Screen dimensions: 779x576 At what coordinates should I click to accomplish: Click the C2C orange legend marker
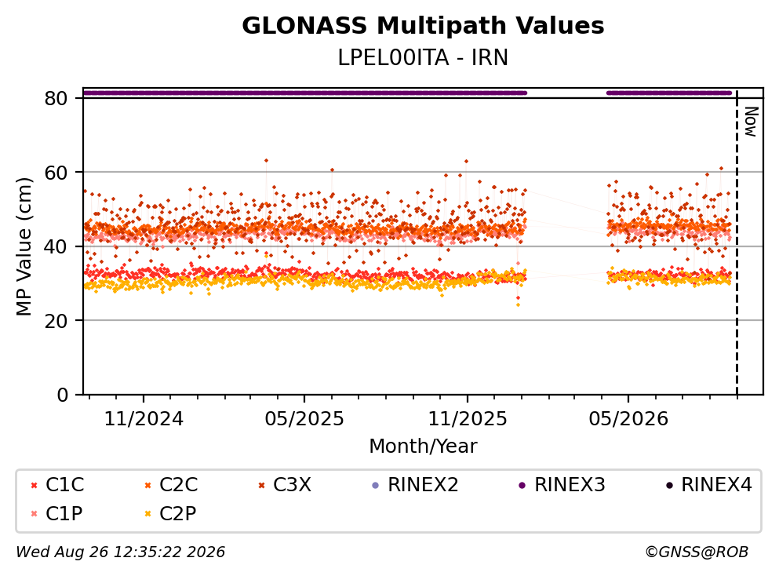(x=147, y=485)
